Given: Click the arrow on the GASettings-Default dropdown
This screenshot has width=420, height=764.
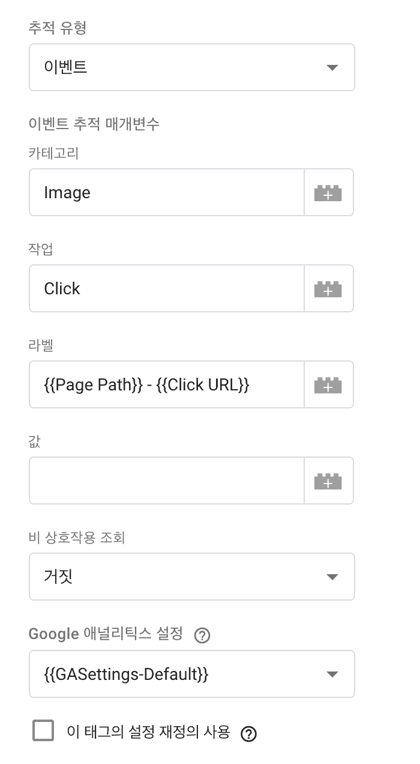Looking at the screenshot, I should tap(332, 675).
